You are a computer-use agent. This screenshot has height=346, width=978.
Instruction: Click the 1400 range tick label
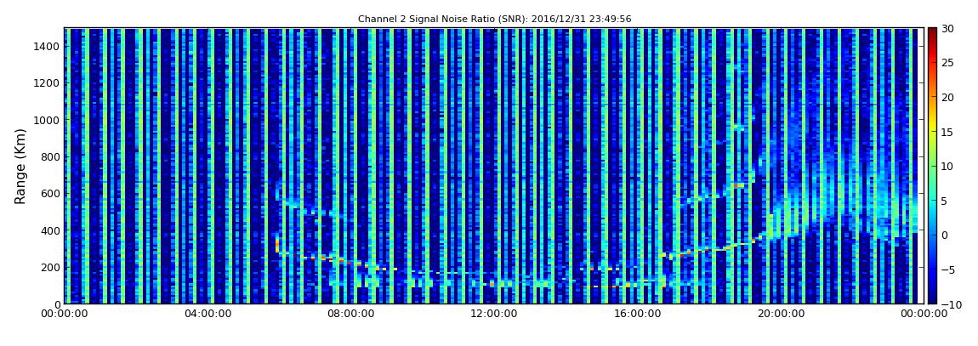tap(46, 46)
